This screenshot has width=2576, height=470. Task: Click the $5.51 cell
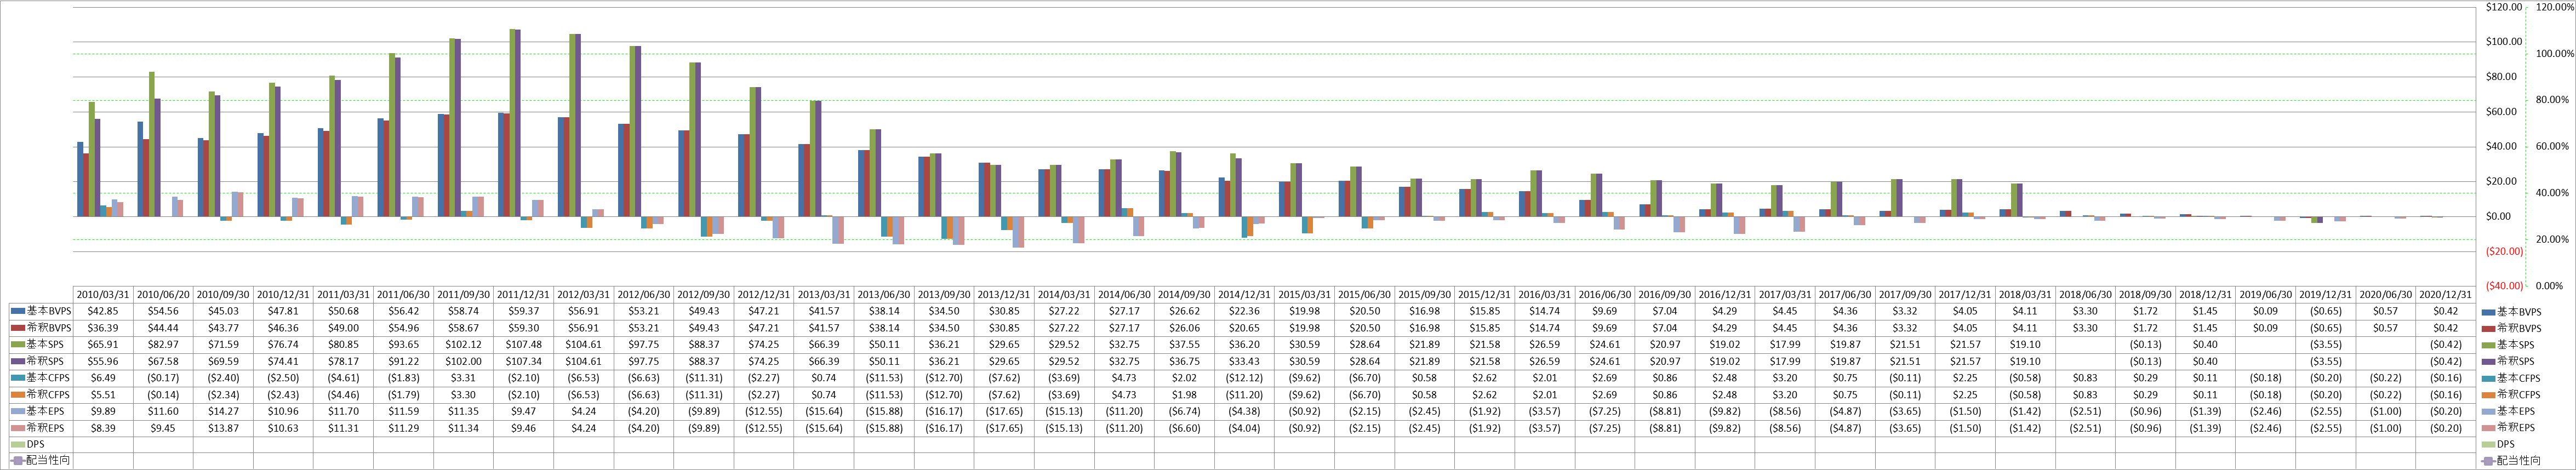tap(103, 395)
